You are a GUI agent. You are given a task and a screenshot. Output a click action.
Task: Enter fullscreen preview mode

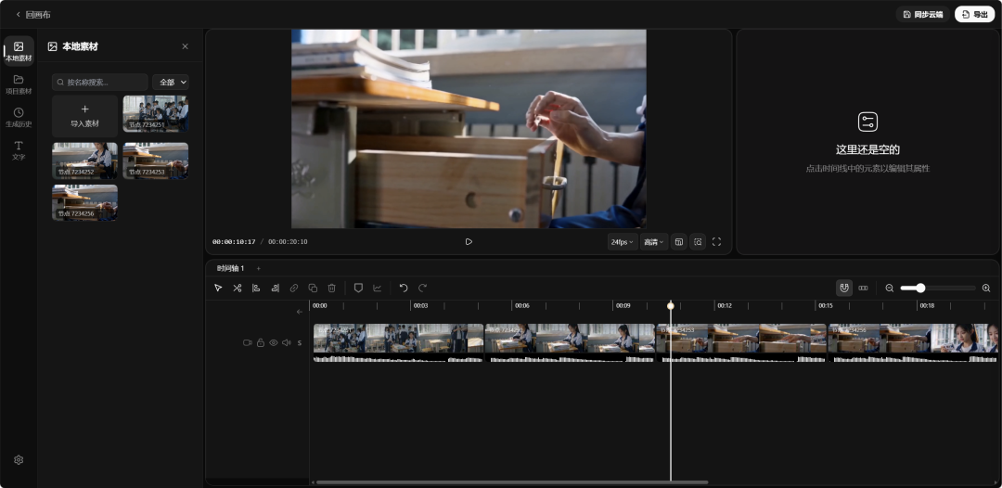(x=716, y=242)
